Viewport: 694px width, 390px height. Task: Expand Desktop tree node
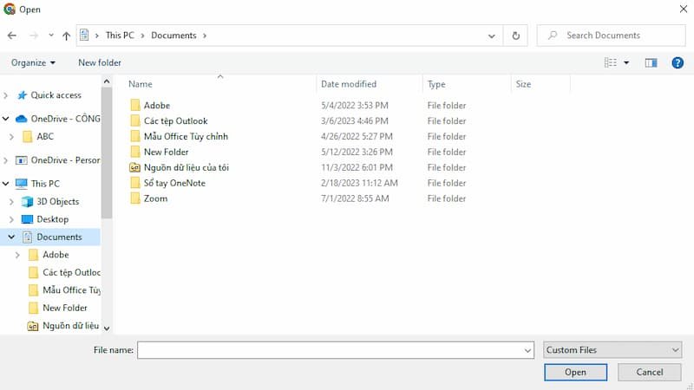click(11, 219)
